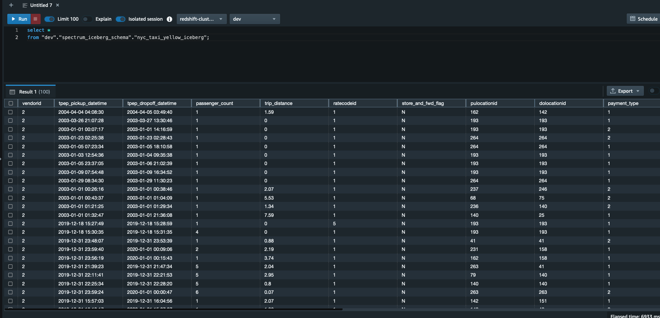Image resolution: width=660 pixels, height=318 pixels.
Task: Open the Schedule query button
Action: 644,19
